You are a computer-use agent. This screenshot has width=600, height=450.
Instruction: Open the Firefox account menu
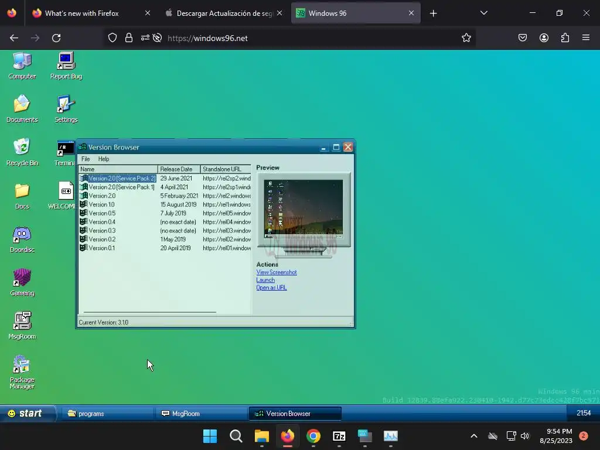[x=544, y=38]
